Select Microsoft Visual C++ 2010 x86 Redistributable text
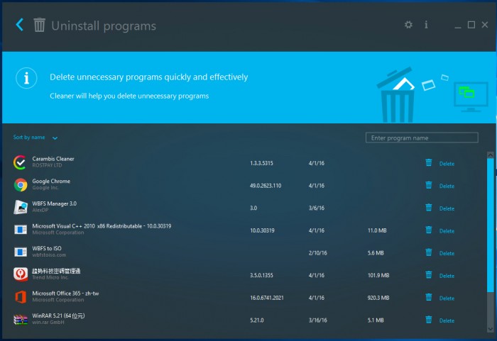Screen dimensions: 497x341 [x=102, y=226]
